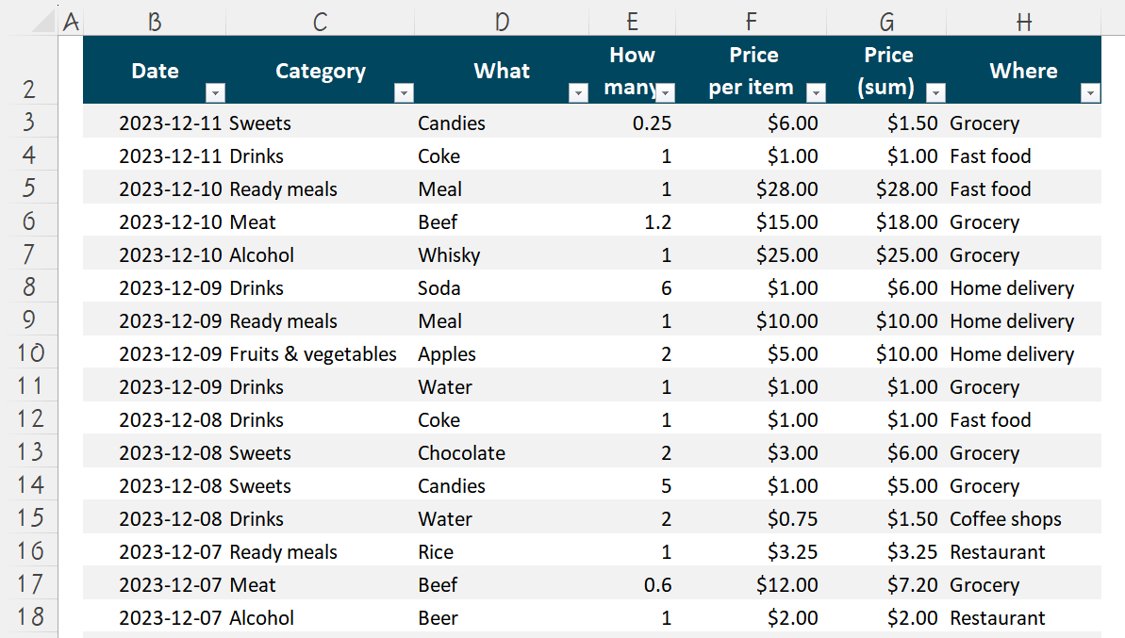Open the Price per item filter dropdown
This screenshot has width=1125, height=638.
(x=816, y=92)
